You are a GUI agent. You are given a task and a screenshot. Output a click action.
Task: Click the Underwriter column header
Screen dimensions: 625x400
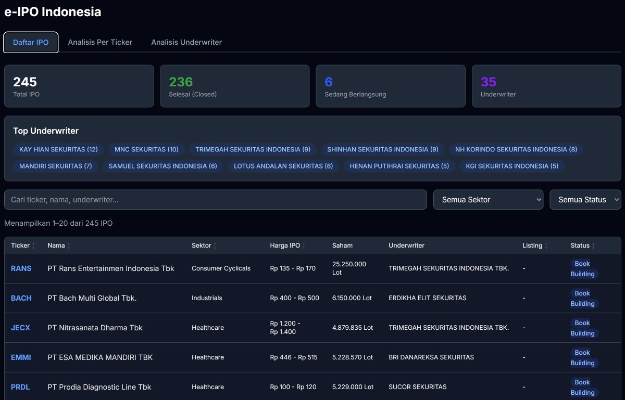pos(407,246)
